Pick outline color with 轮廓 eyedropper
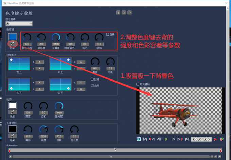The width and height of the screenshot is (231, 160). click(x=13, y=112)
